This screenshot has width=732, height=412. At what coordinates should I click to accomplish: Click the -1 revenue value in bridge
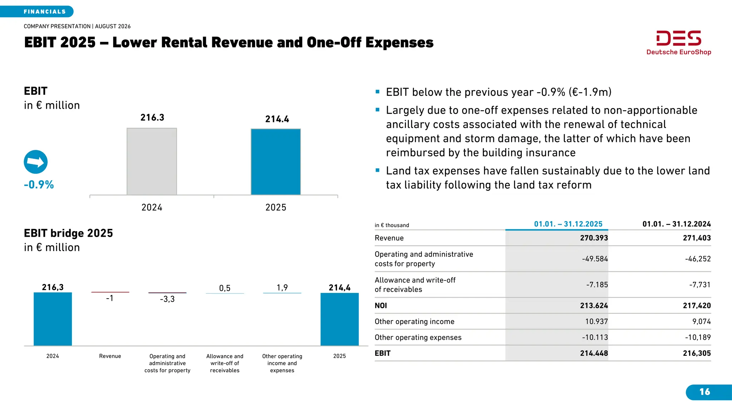(x=110, y=298)
